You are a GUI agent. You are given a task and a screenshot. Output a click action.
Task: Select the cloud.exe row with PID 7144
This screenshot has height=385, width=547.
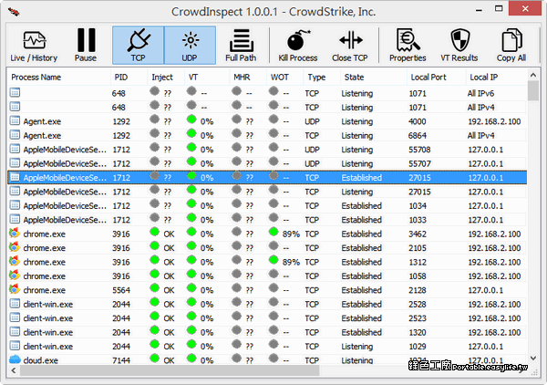pyautogui.click(x=267, y=359)
